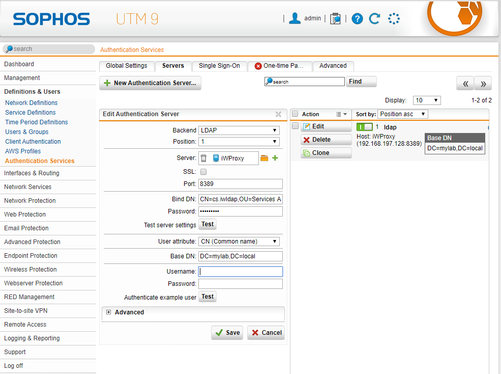Open the User attribute dropdown

tap(239, 242)
